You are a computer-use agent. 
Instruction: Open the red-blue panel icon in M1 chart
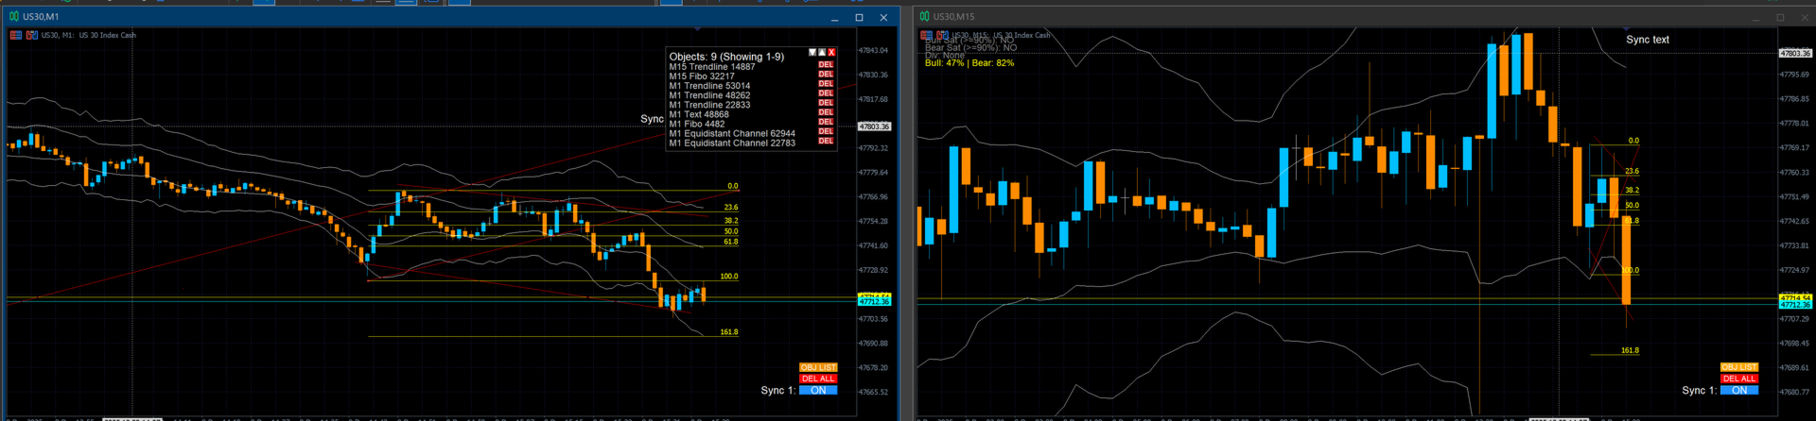(x=16, y=35)
